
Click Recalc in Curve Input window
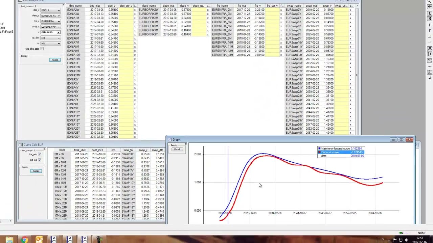55,60
